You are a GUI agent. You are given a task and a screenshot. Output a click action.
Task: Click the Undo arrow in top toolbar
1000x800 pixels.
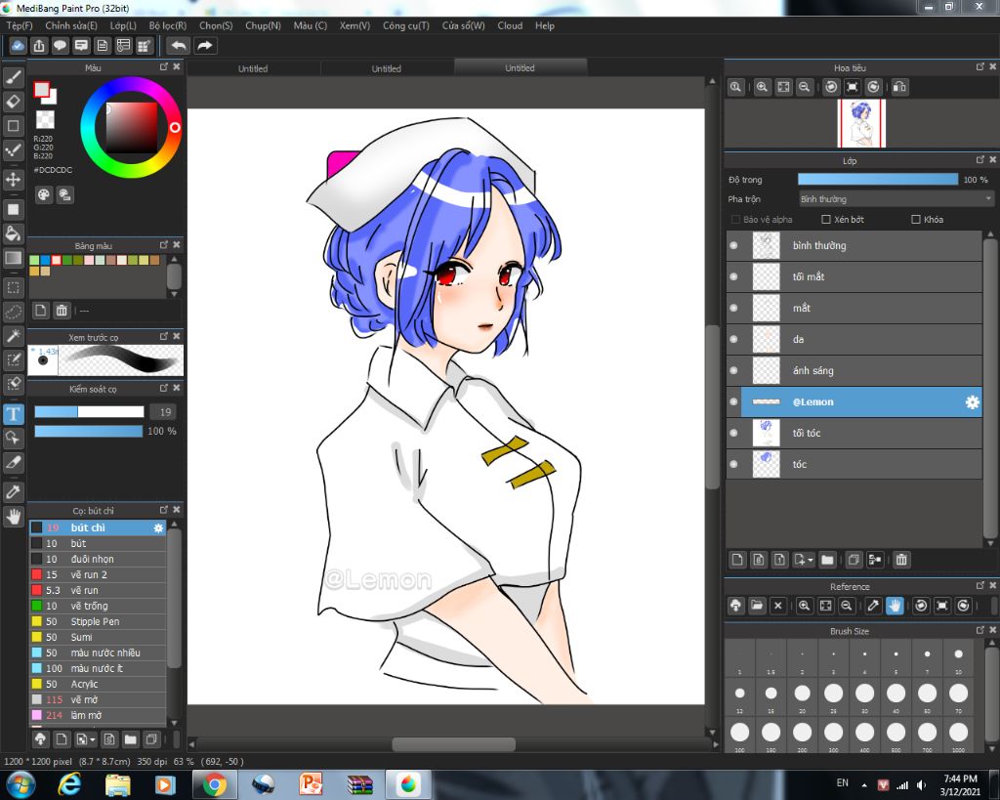click(178, 46)
